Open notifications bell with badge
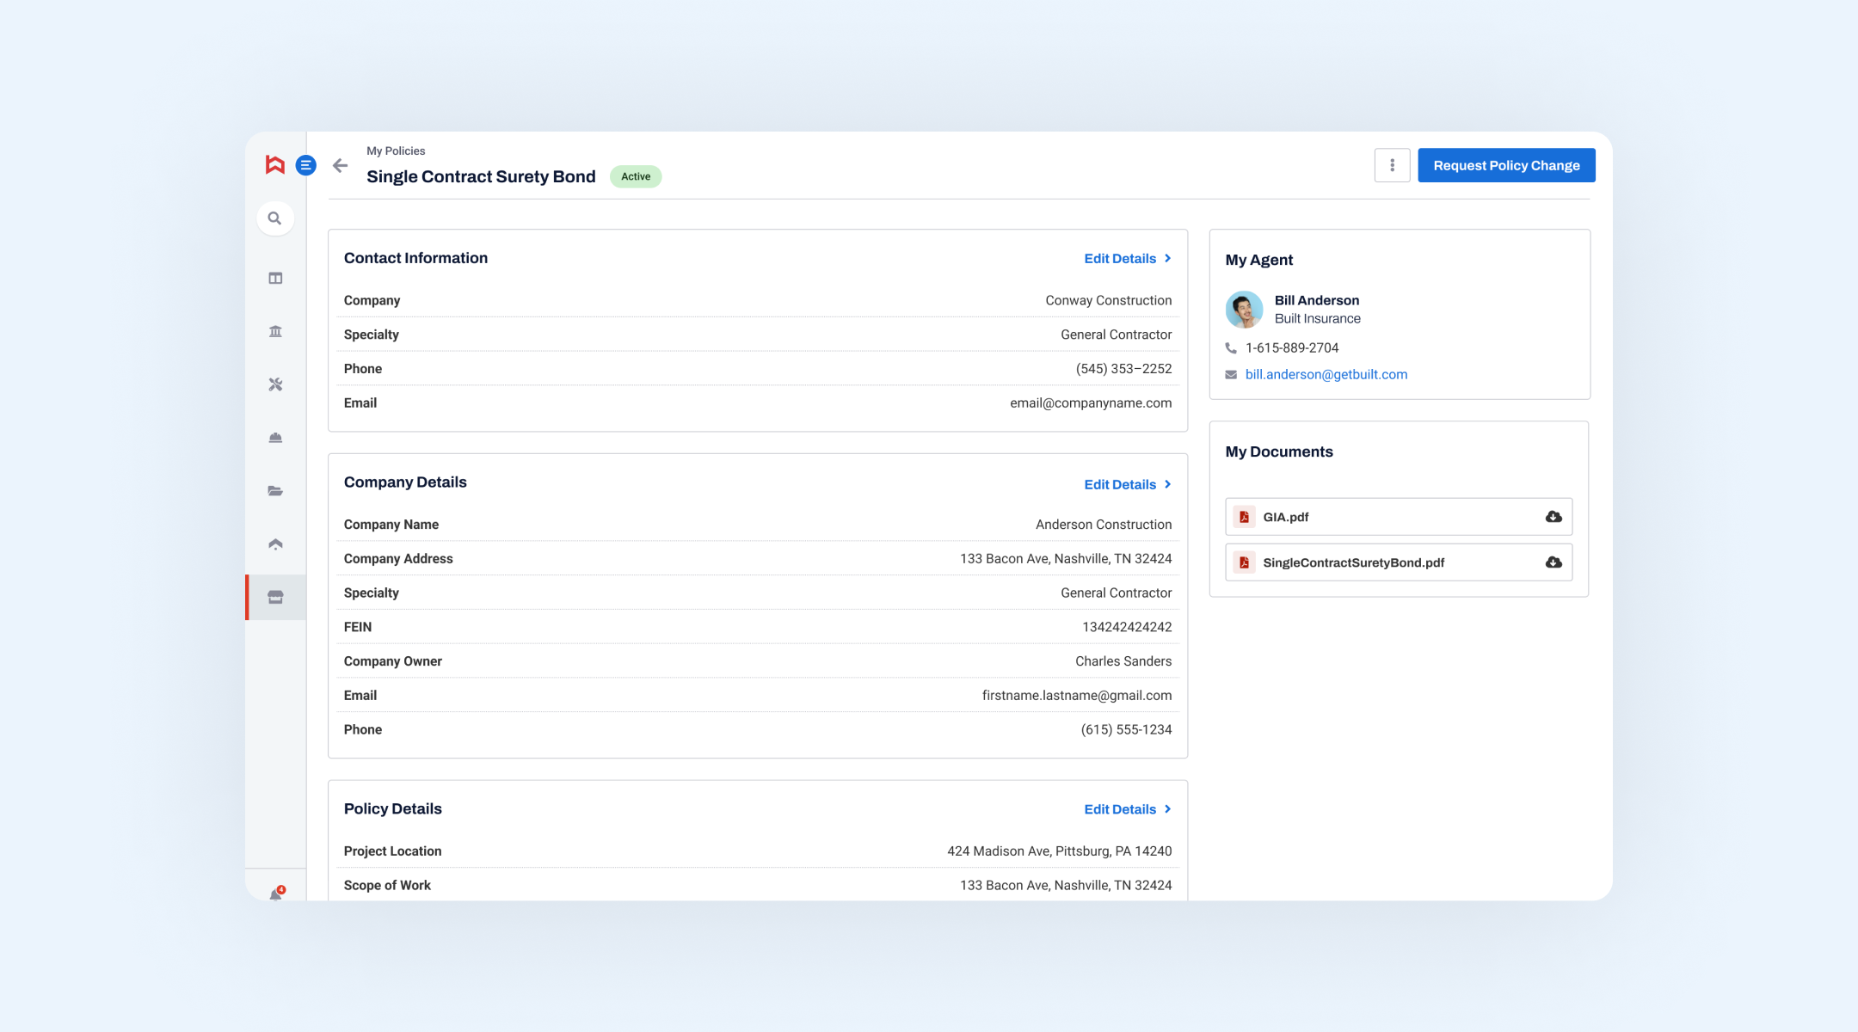 [x=275, y=894]
